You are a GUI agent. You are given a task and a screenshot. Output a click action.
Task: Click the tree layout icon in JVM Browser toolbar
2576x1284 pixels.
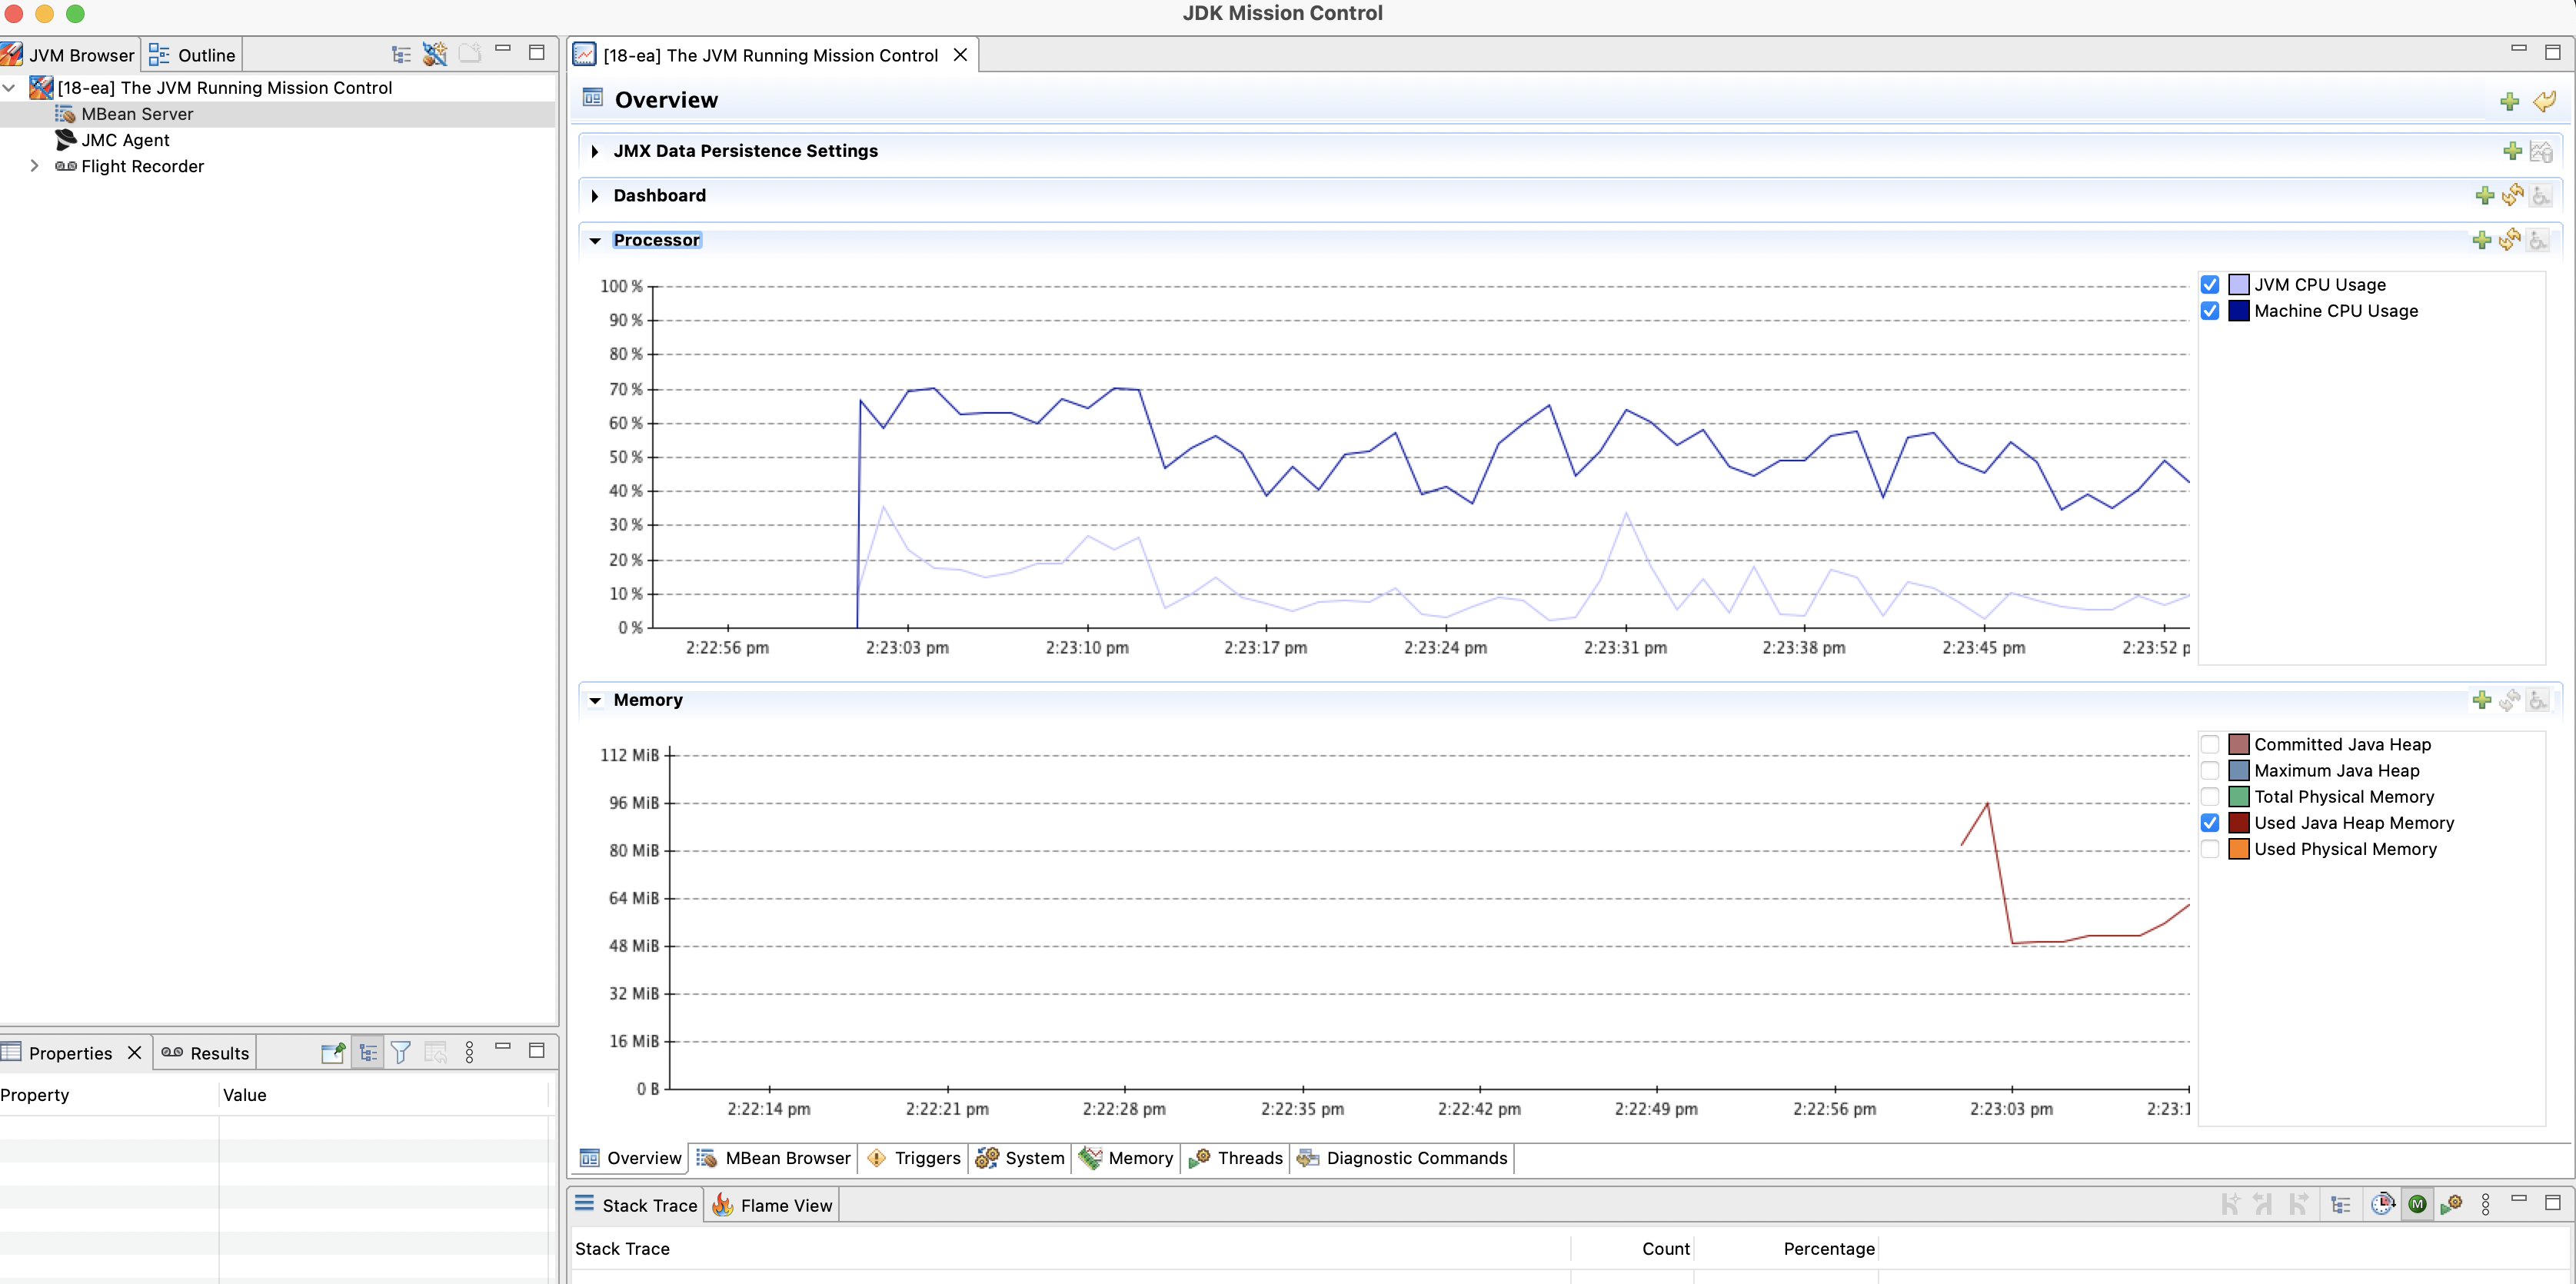point(401,54)
